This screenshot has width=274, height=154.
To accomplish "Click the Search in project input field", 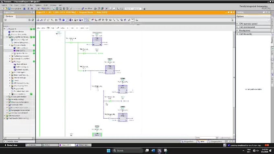I will pyautogui.click(x=133, y=8).
